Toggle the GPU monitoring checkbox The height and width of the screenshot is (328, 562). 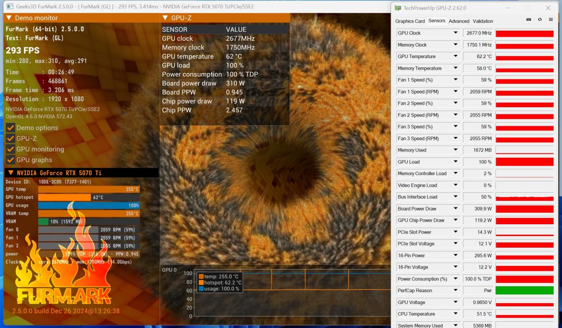[11, 149]
